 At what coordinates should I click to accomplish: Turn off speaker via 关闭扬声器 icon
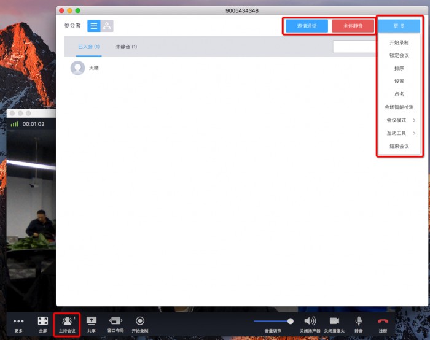pos(310,325)
